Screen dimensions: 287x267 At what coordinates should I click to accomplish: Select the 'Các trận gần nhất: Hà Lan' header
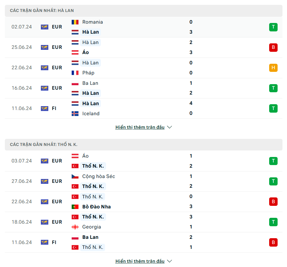point(143,11)
